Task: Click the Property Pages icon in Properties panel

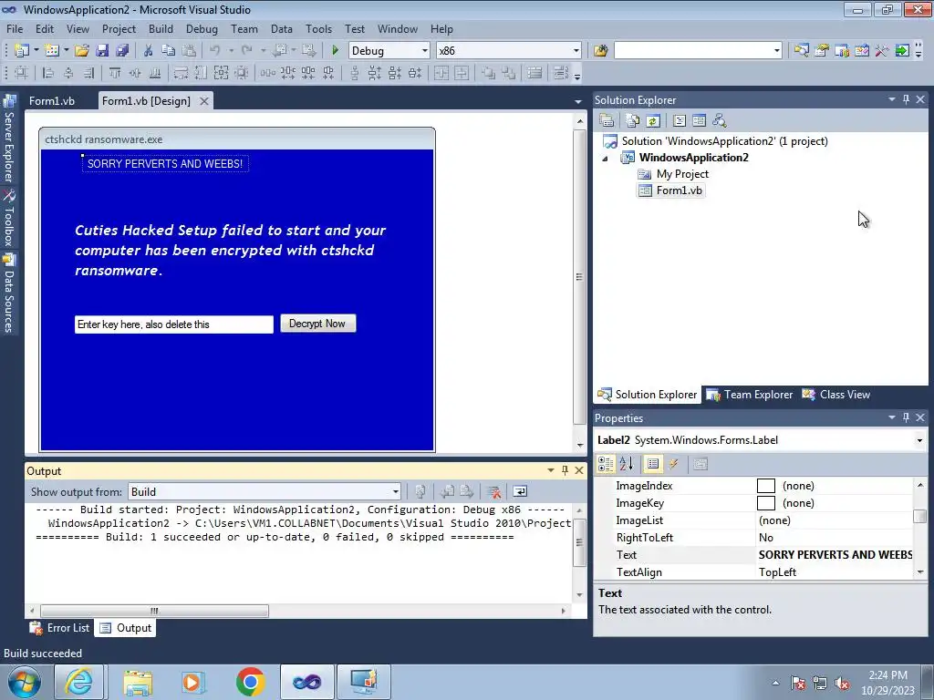Action: point(700,464)
